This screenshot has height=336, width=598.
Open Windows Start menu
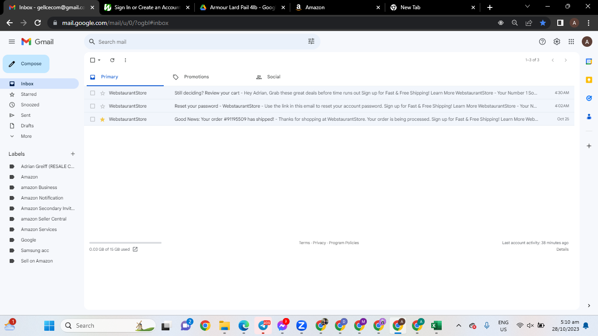click(x=49, y=325)
